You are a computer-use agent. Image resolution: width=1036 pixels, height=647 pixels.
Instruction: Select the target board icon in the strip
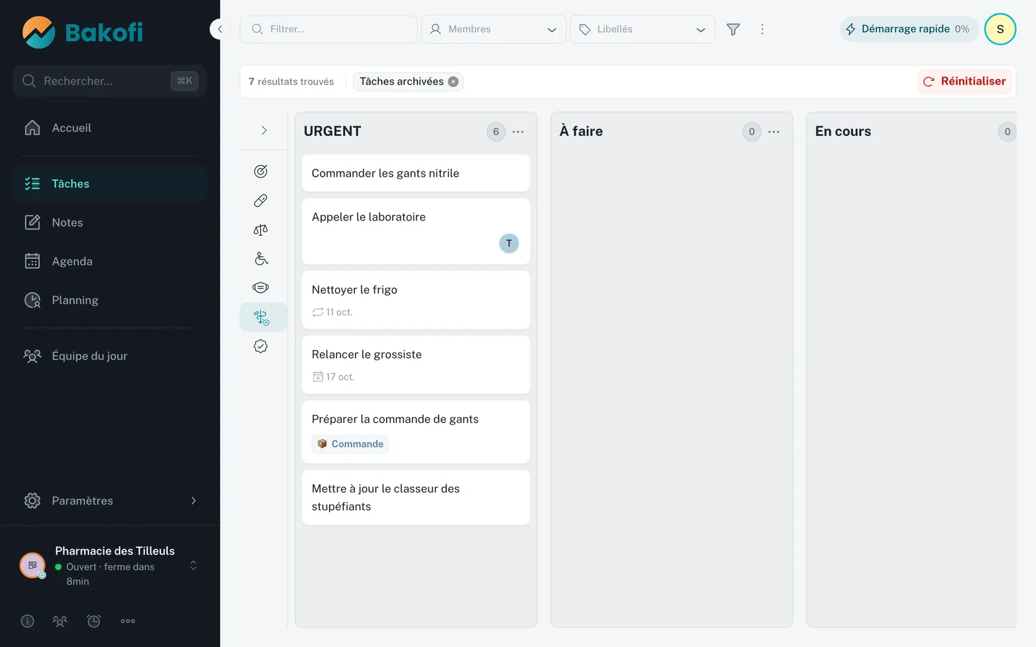pos(261,171)
